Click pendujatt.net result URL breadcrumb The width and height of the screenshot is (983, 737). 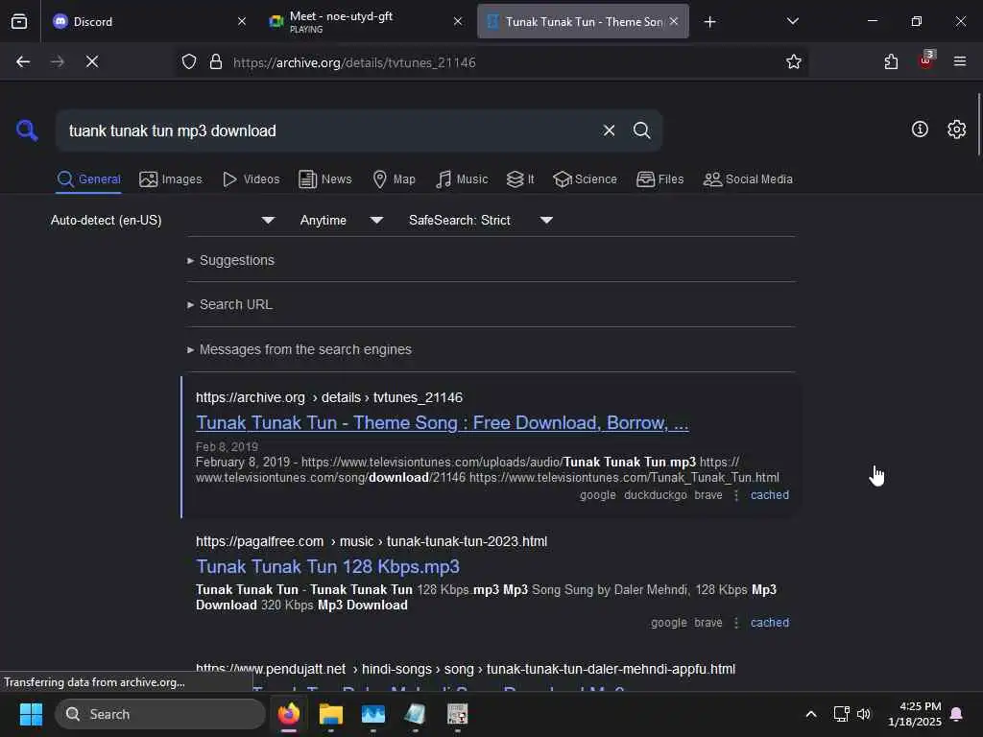click(466, 669)
